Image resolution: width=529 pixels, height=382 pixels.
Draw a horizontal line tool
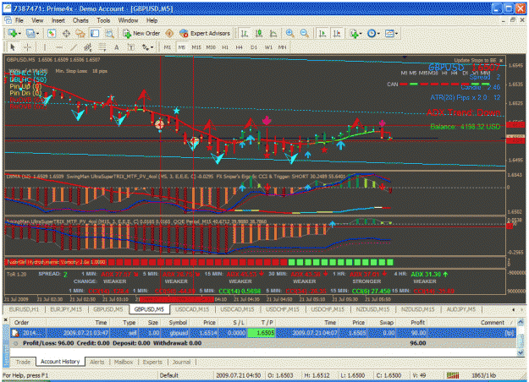[x=59, y=47]
